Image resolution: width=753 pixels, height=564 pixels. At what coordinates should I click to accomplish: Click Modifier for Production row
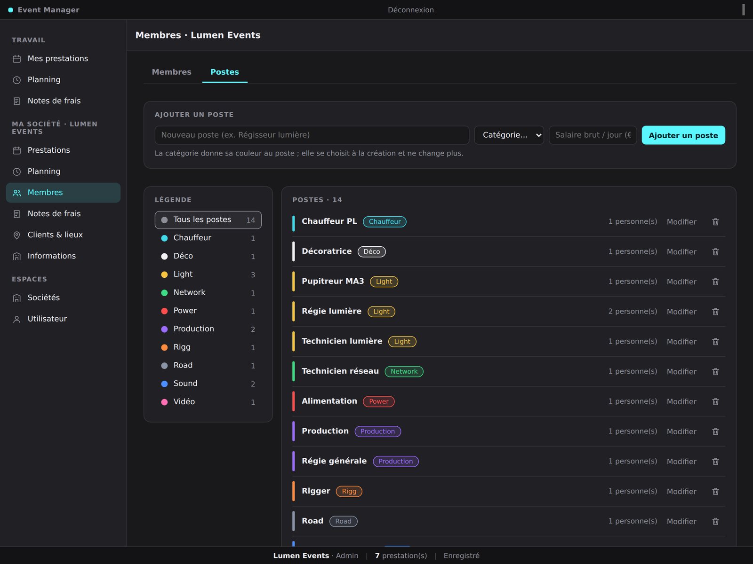click(x=681, y=431)
